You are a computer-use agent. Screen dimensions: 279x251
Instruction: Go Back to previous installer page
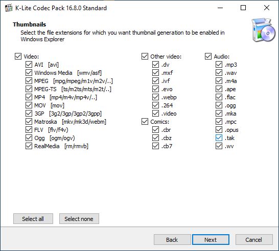coord(172,240)
